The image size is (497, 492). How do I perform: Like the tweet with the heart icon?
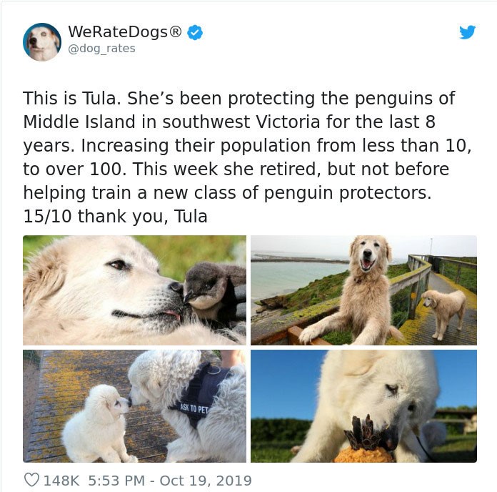pos(31,480)
